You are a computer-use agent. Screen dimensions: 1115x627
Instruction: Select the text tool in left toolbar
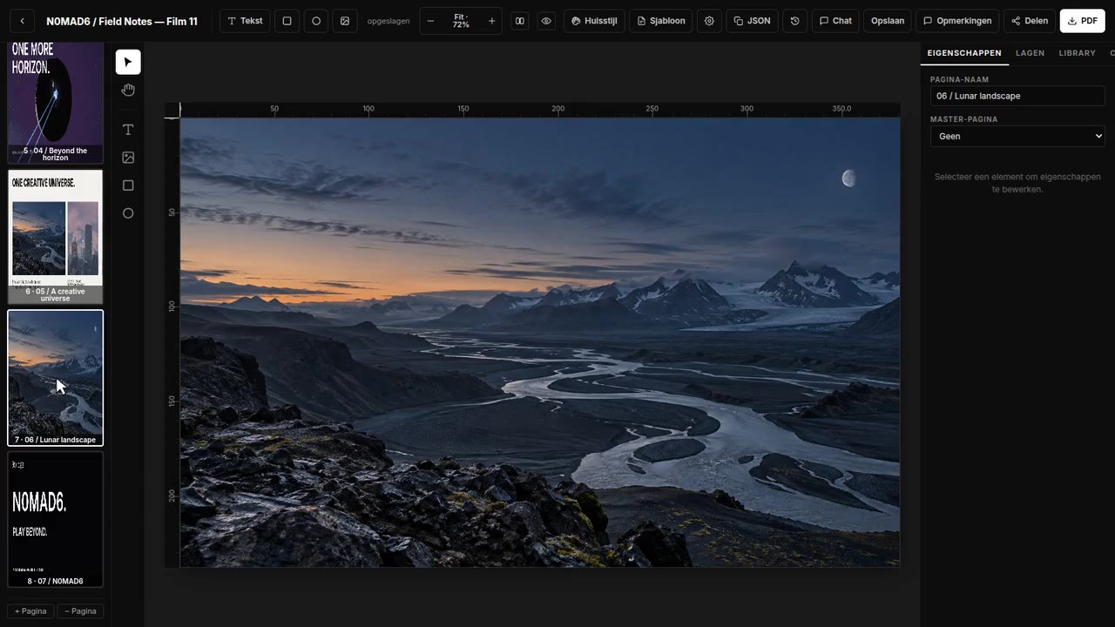[x=128, y=130]
